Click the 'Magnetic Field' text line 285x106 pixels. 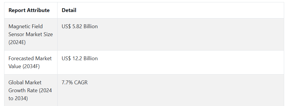pos(26,26)
